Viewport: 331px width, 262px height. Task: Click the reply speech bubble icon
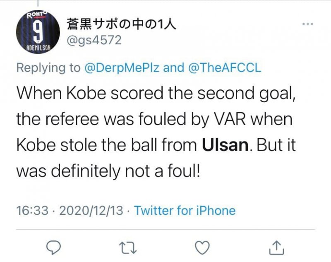pyautogui.click(x=54, y=247)
